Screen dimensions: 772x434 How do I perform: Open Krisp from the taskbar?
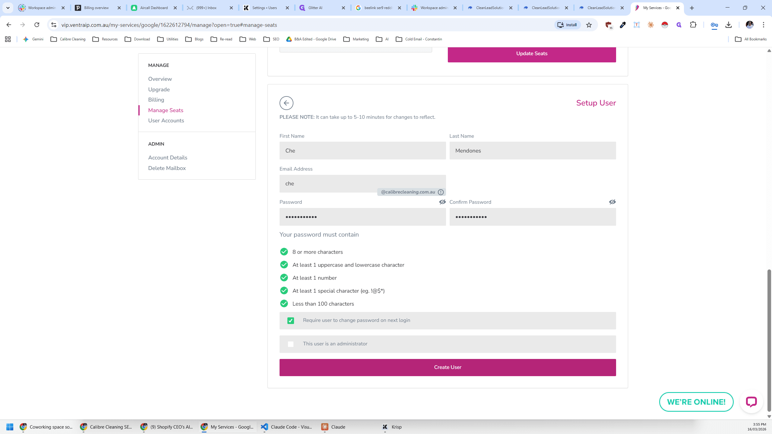[392, 427]
